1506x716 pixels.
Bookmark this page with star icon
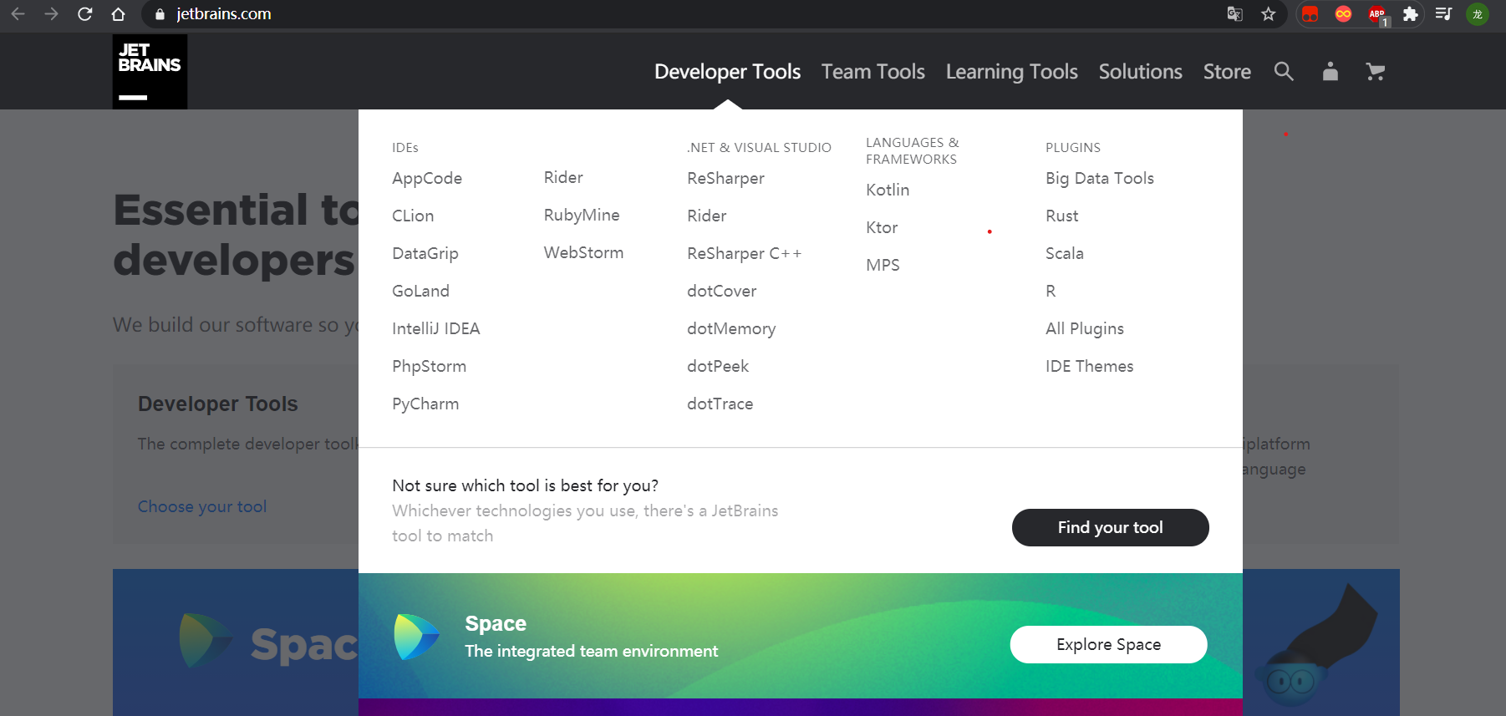coord(1269,14)
